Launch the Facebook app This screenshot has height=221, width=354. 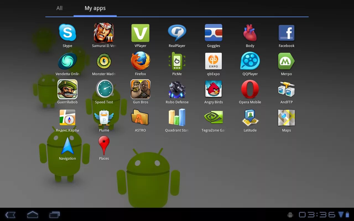click(287, 33)
